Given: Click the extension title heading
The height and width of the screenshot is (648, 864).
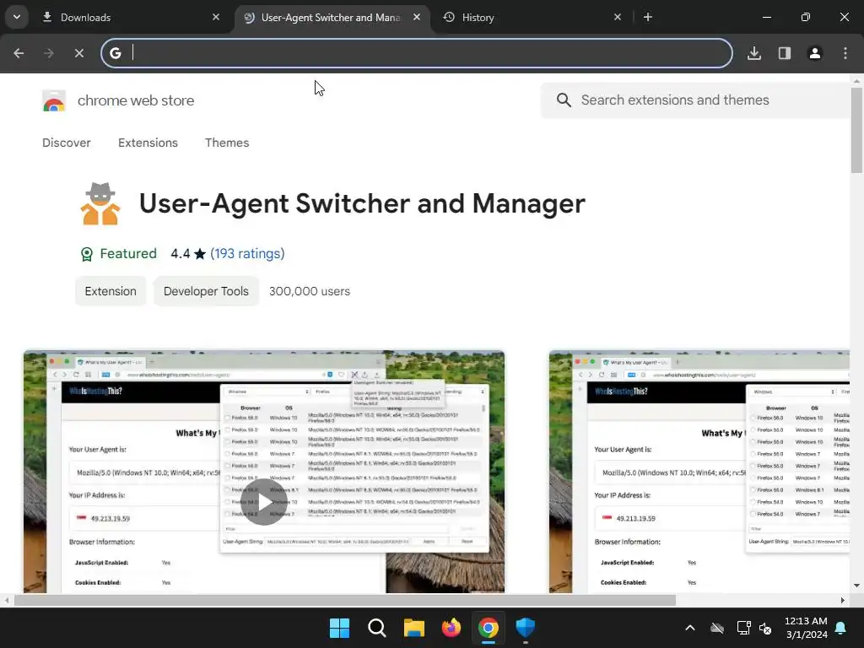Looking at the screenshot, I should [362, 203].
